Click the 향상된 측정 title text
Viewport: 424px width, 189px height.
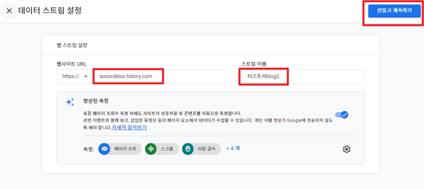pos(96,101)
